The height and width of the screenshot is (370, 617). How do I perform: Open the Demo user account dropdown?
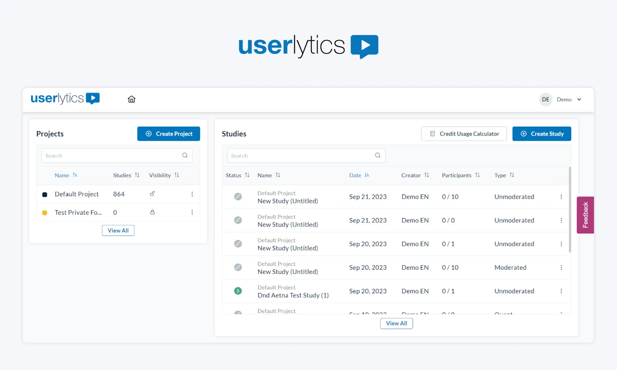click(x=569, y=99)
